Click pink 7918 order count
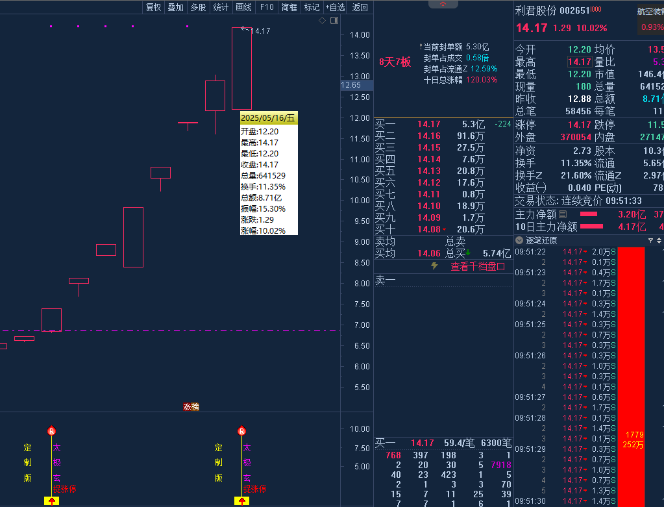This screenshot has height=507, width=664. tap(501, 465)
